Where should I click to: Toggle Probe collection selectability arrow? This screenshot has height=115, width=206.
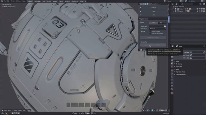pyautogui.click(x=197, y=9)
